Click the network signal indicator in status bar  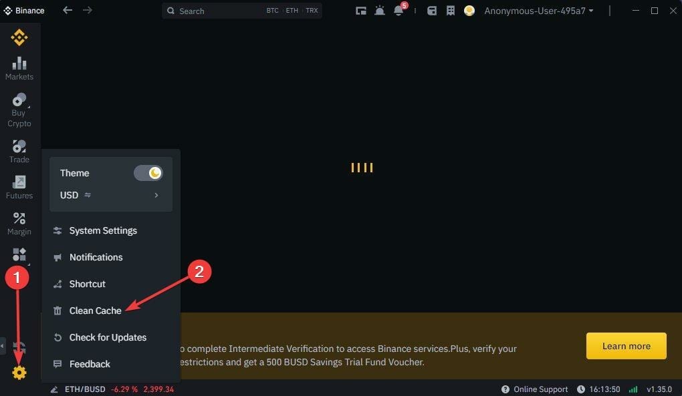click(x=633, y=389)
